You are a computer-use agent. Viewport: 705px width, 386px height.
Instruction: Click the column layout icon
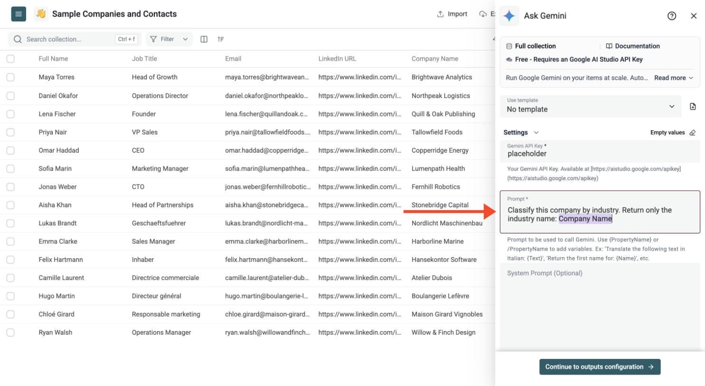[204, 39]
